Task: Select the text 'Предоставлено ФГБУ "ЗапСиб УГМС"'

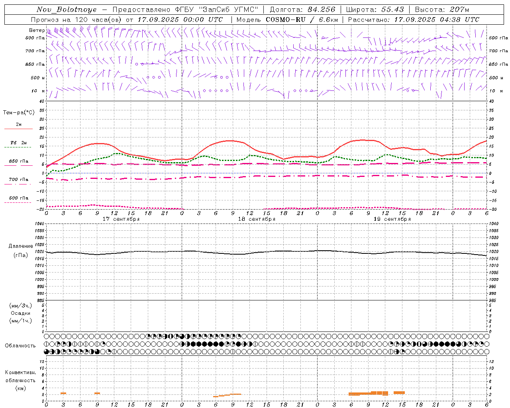Action: coord(185,10)
